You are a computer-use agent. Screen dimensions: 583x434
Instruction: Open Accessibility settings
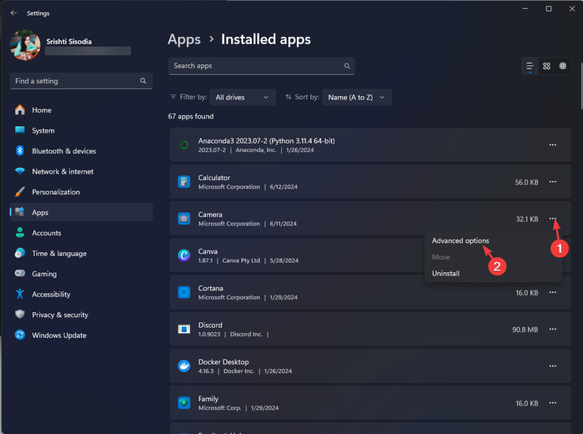point(53,294)
